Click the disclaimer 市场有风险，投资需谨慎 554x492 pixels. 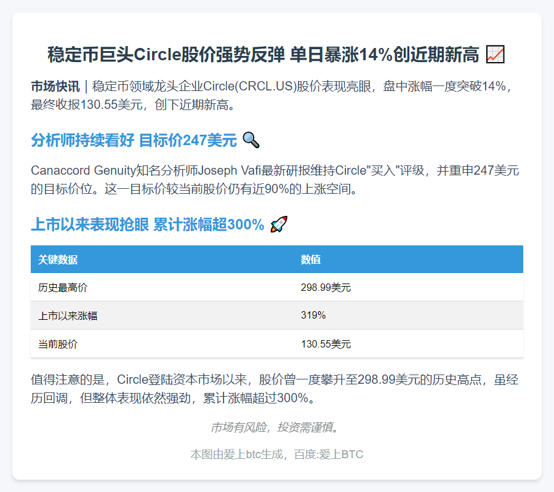(276, 428)
